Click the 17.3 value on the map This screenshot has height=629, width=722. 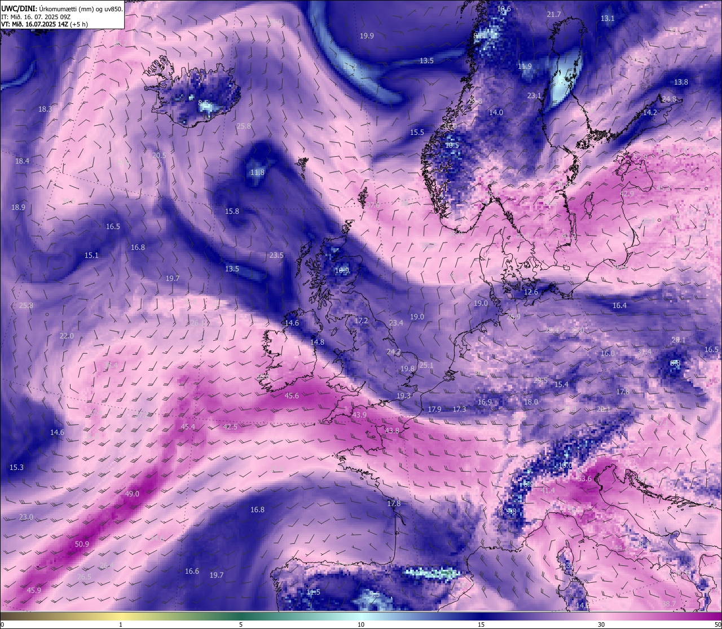click(x=459, y=409)
